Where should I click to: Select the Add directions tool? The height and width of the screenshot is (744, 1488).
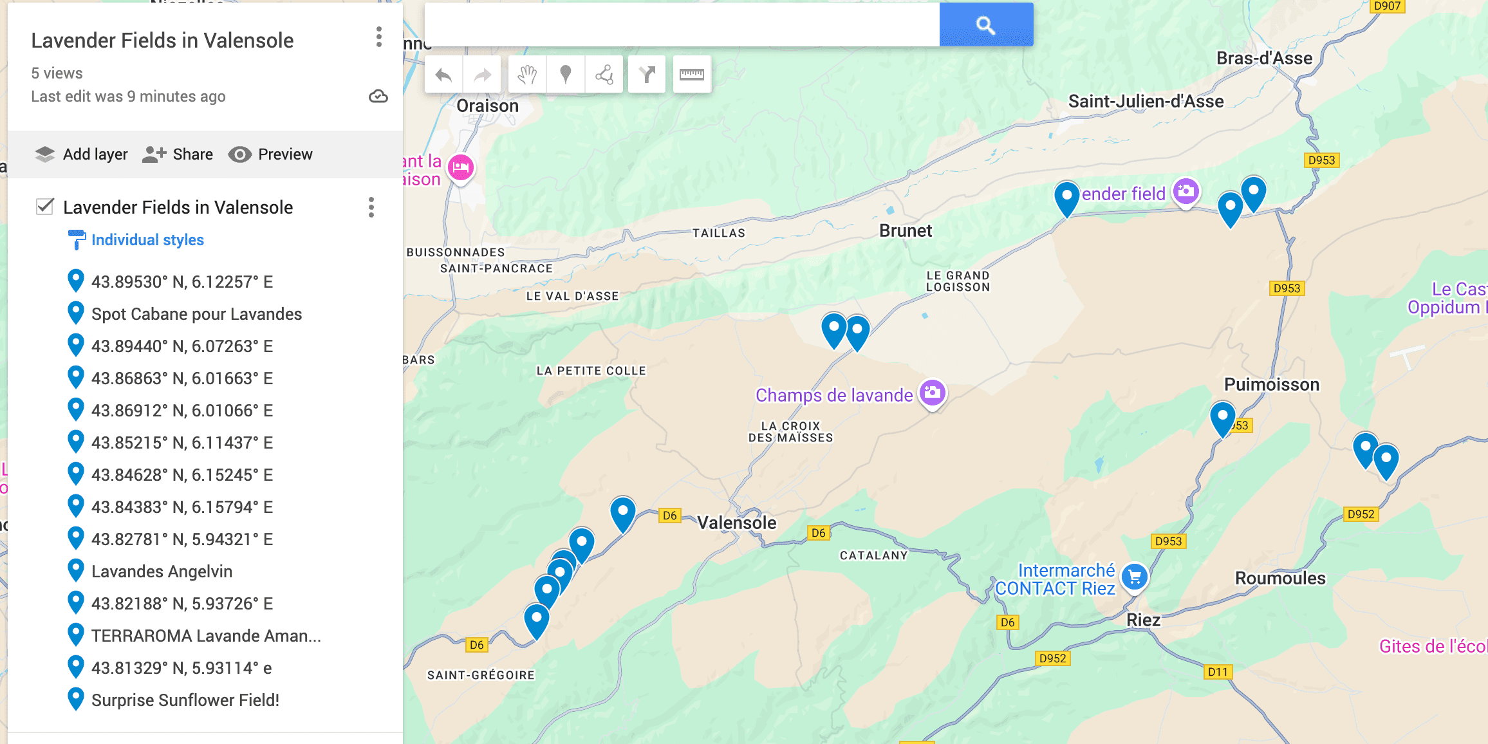pos(647,75)
